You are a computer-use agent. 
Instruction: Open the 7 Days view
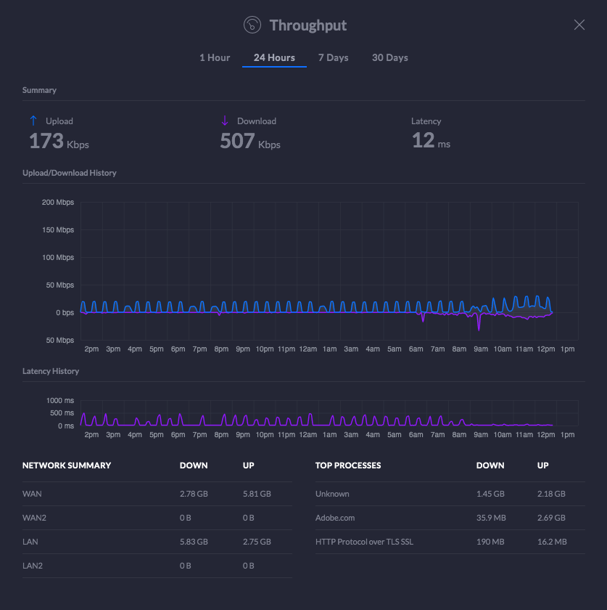(333, 58)
